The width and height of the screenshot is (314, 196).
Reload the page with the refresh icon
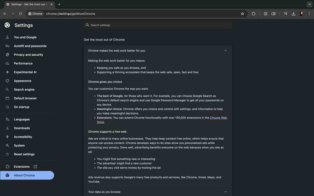point(21,14)
